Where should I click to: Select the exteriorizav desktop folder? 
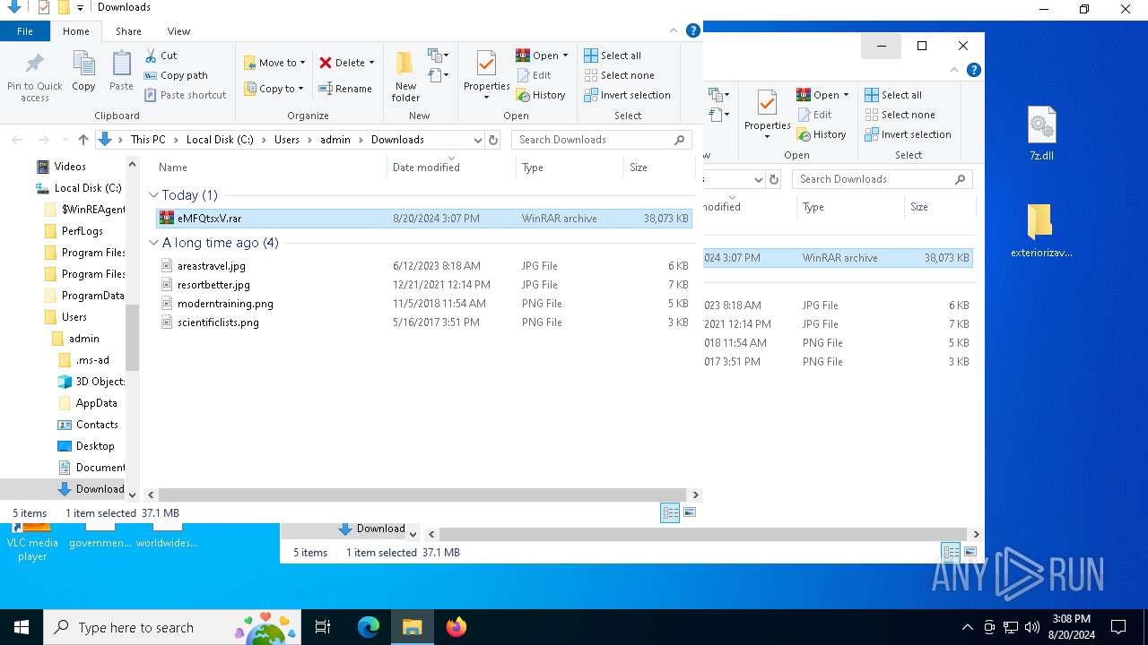1041,231
